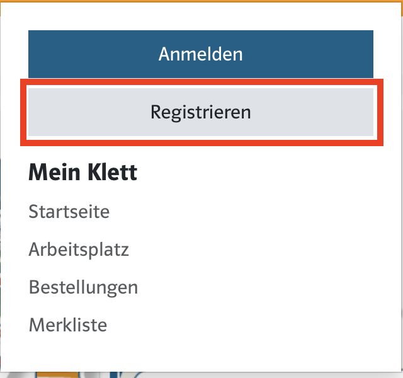
Task: Show the wishlist via Merkliste
Action: 68,326
